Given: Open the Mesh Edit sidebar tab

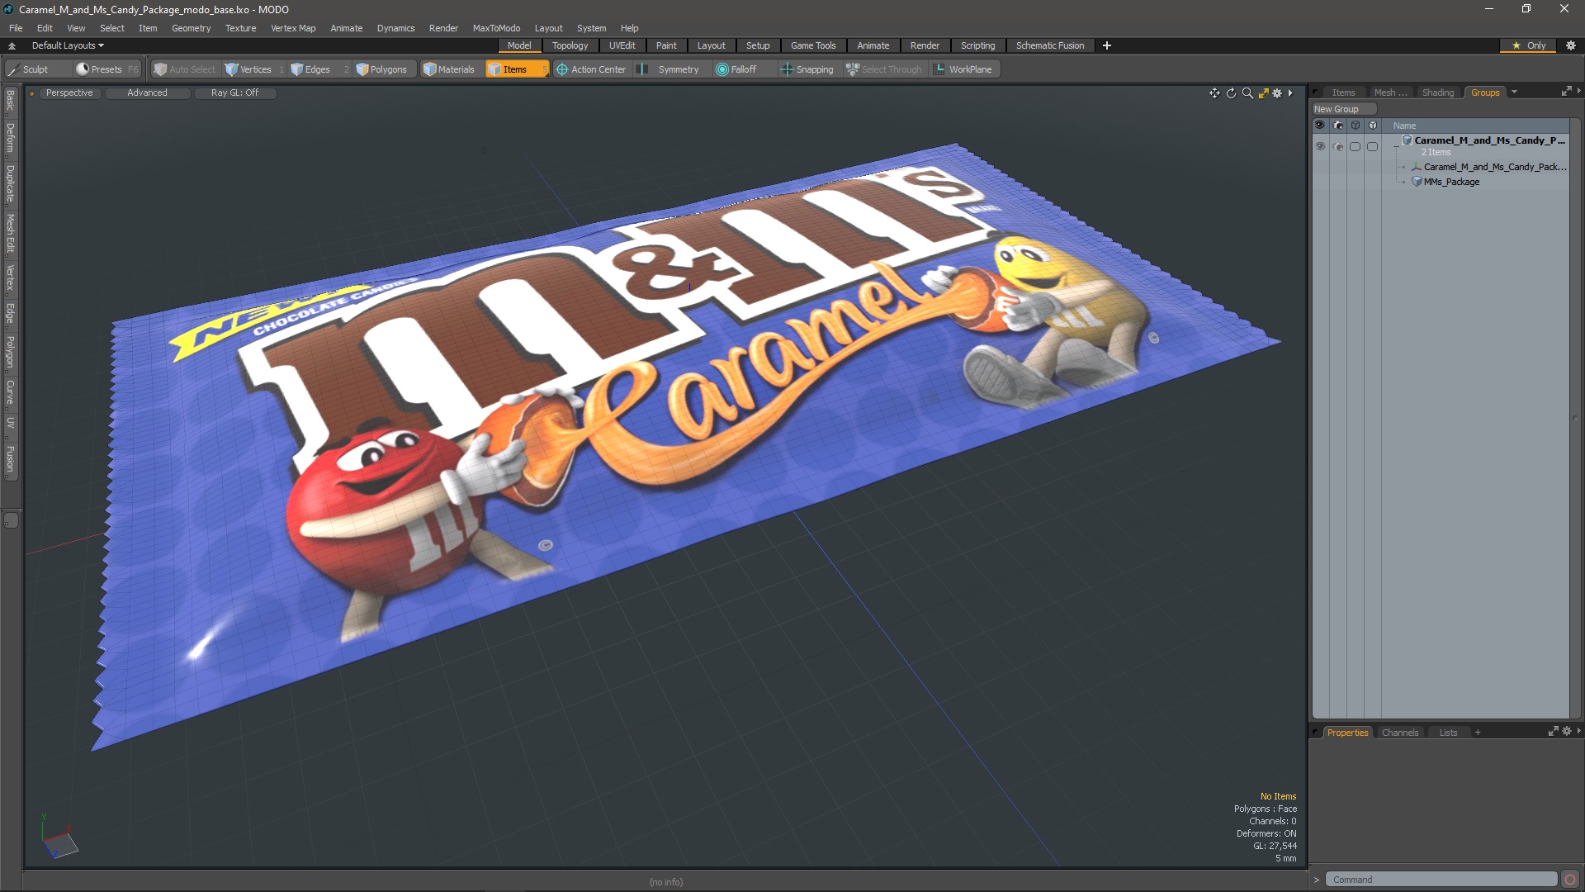Looking at the screenshot, I should tap(11, 233).
